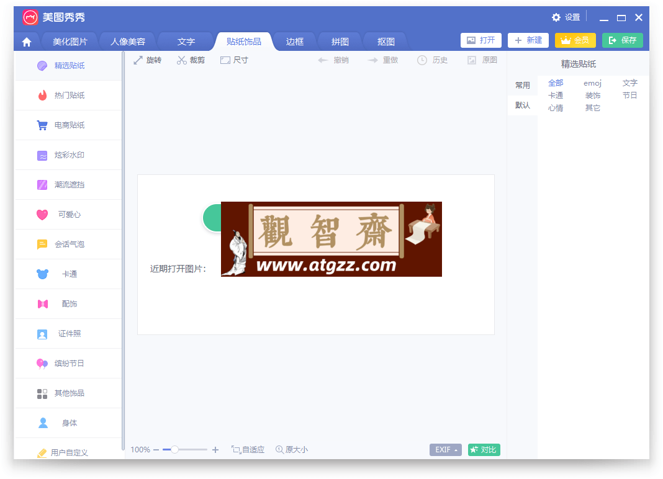Image resolution: width=663 pixels, height=479 pixels.
Task: Filter stickers by 节日
Action: tap(629, 96)
